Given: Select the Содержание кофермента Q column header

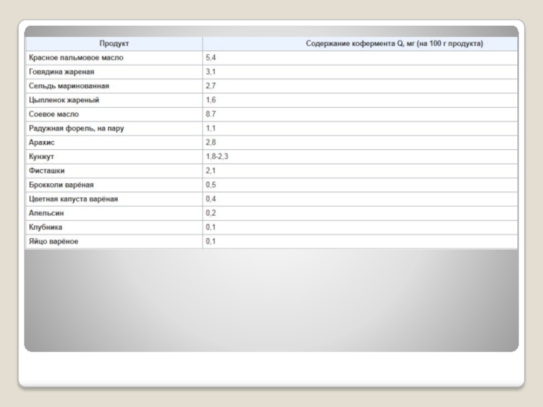Looking at the screenshot, I should (394, 43).
